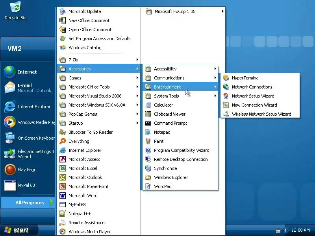Open Internet Explorer in the All Programs list

[98, 150]
